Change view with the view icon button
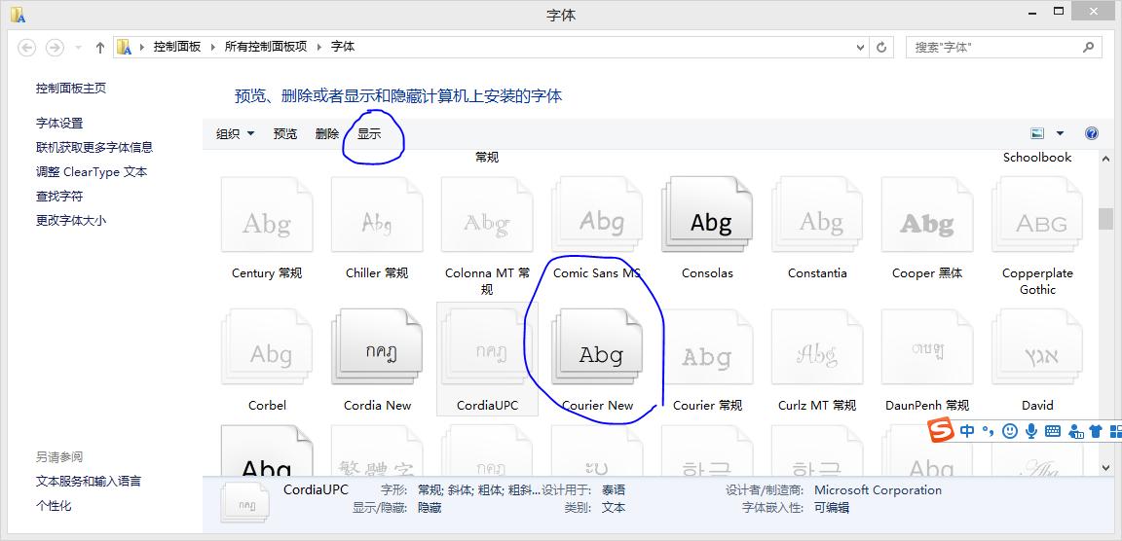The width and height of the screenshot is (1122, 541). pos(1037,133)
